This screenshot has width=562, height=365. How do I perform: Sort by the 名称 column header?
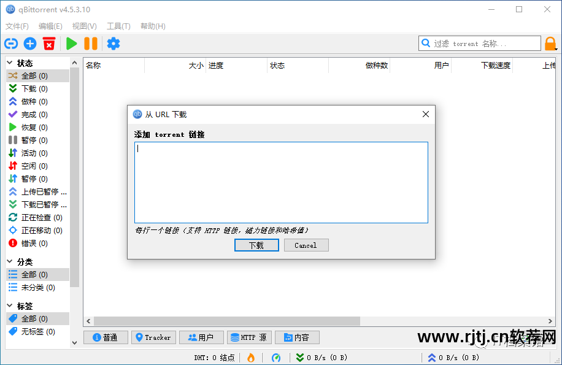coord(114,66)
